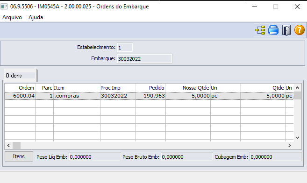Screen dimensions: 307x183
Task: Open the Ajuda menu
Action: tap(36, 17)
